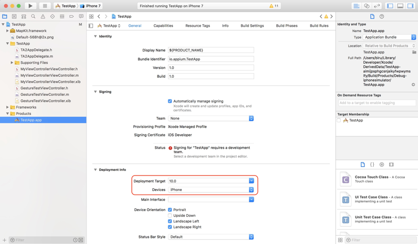Click the yellow warning count indicator
Screen dimensions: 418x244
click(x=274, y=6)
